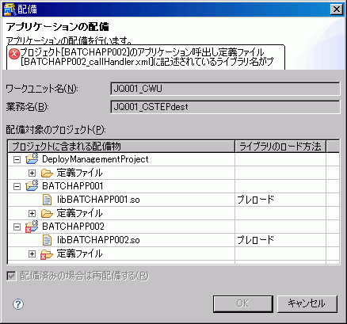The width and height of the screenshot is (347, 324).
Task: Click the error message text box
Action: point(146,57)
